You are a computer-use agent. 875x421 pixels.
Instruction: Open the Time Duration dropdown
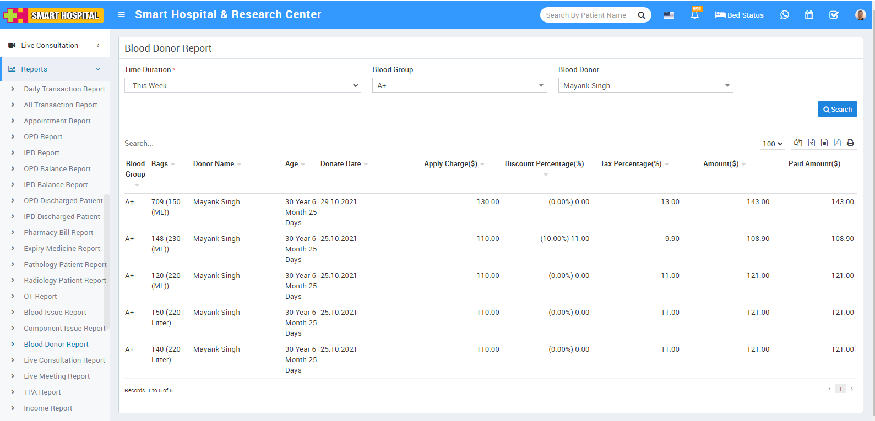point(242,85)
